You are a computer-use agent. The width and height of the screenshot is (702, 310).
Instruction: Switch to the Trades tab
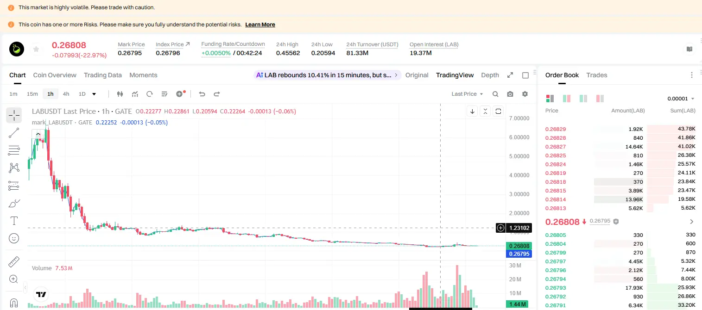597,75
